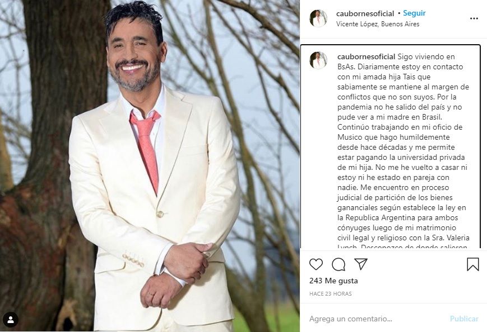487x332 pixels.
Task: Open caubornesoficial profile from header username
Action: (365, 13)
